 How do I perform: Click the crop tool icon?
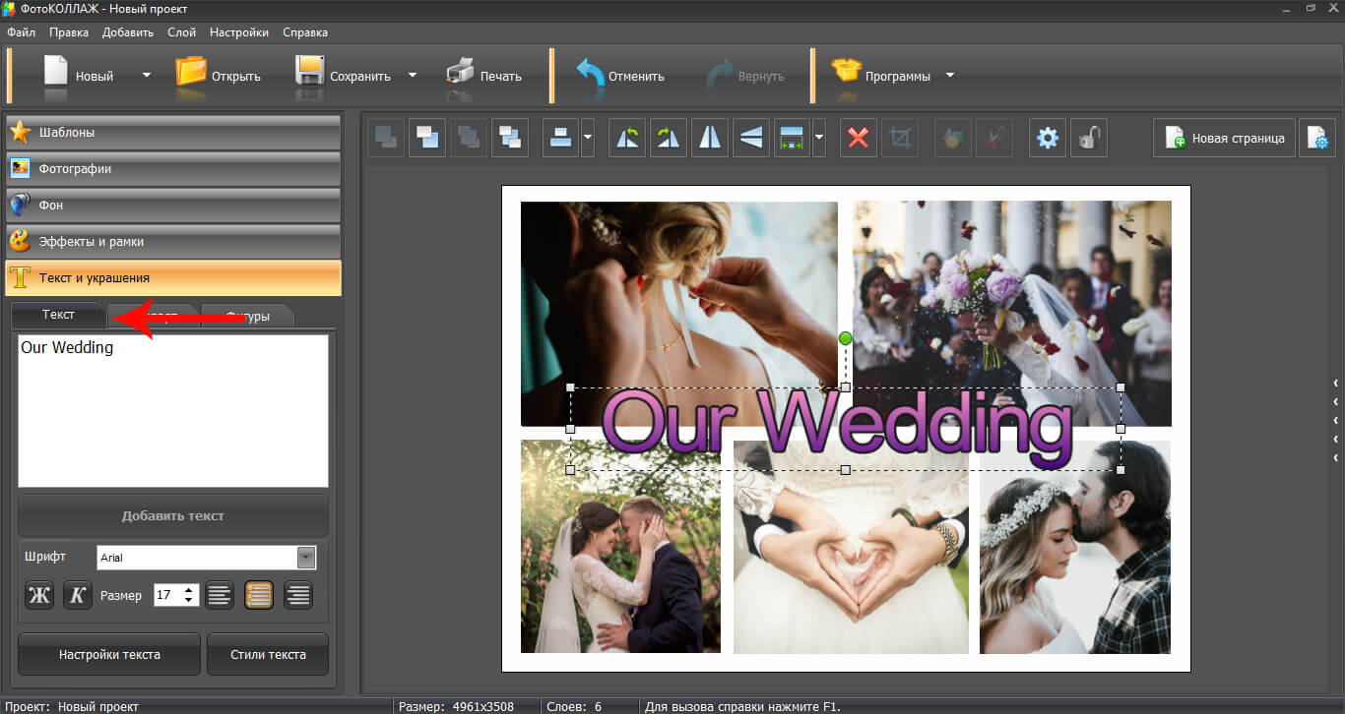900,138
